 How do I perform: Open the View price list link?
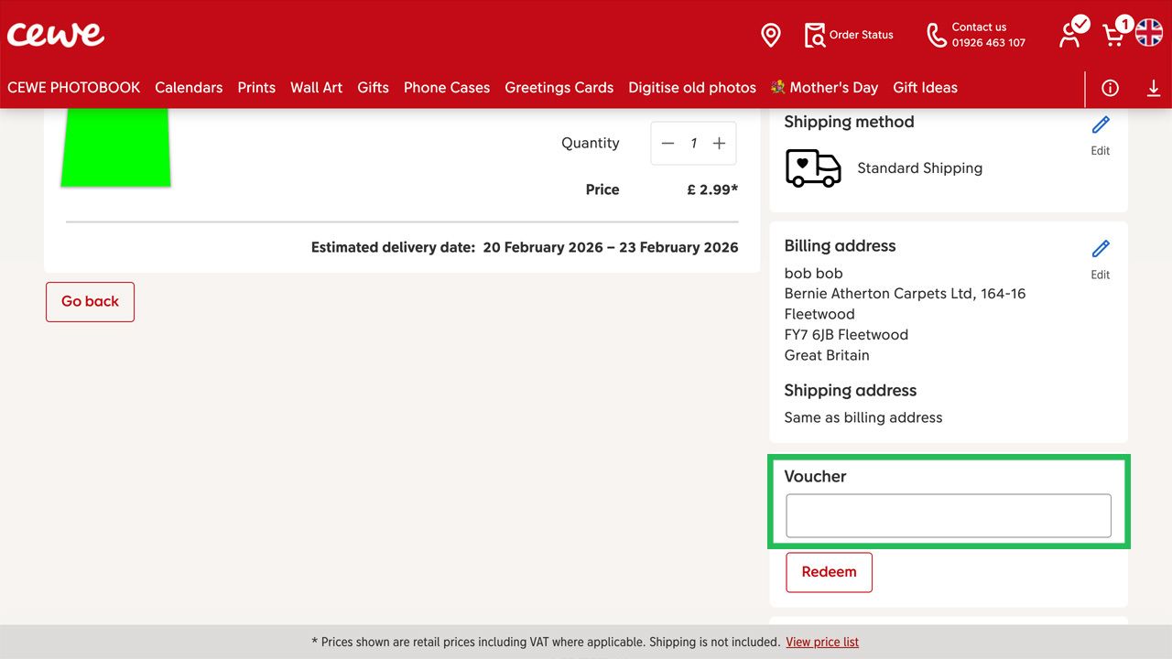(821, 642)
